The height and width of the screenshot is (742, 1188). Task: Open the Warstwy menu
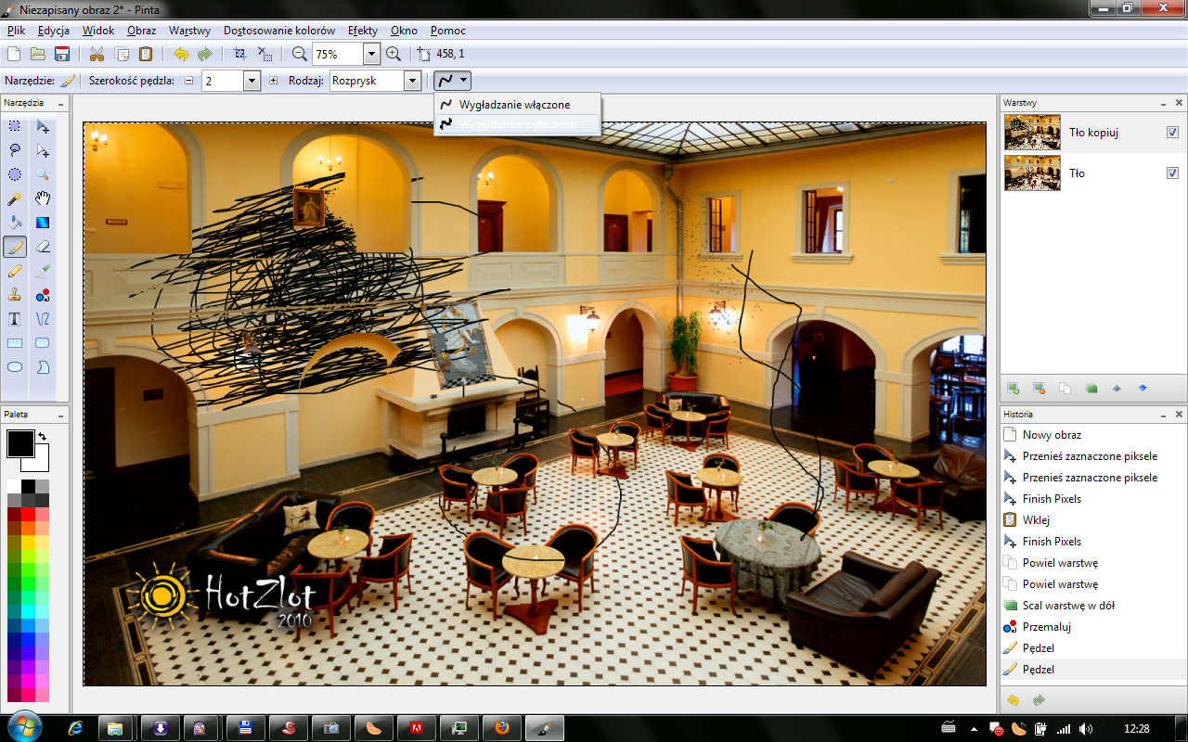click(189, 31)
